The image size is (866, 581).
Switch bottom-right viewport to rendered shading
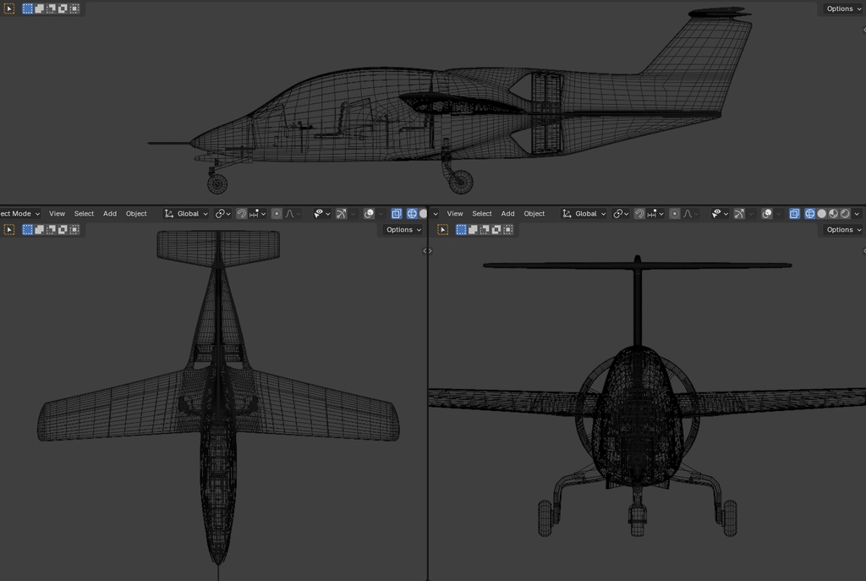click(x=845, y=214)
